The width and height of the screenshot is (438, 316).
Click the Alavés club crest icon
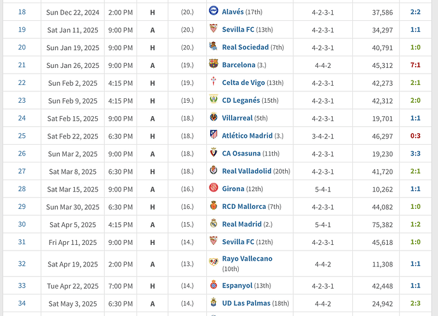pos(213,11)
